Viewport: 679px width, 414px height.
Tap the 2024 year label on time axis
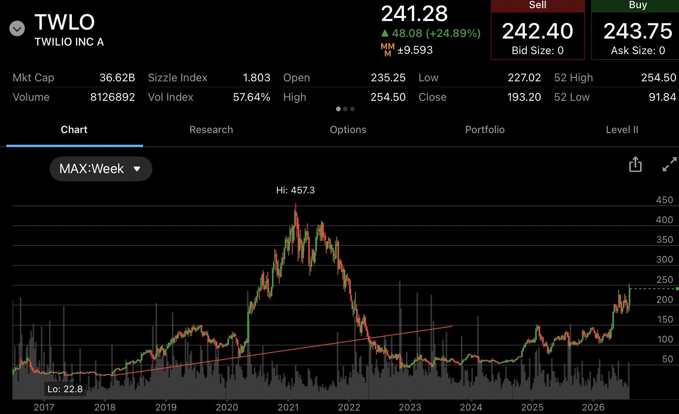[x=471, y=407]
